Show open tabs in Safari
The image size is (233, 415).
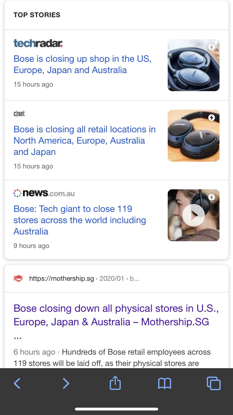coord(214,383)
